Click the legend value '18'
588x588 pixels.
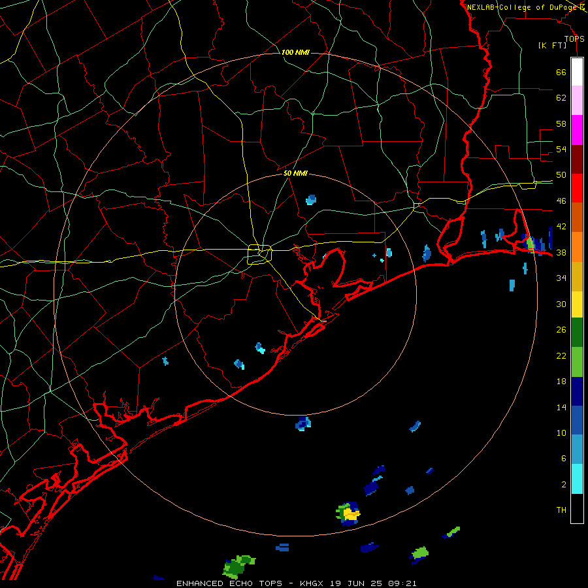(561, 382)
